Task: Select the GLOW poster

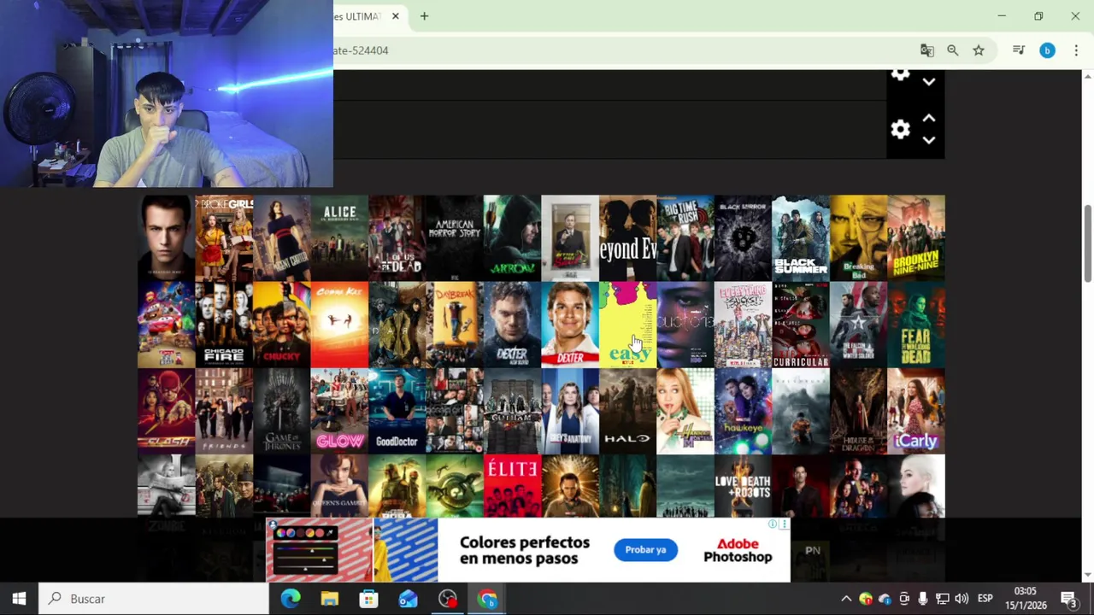Action: tap(339, 412)
